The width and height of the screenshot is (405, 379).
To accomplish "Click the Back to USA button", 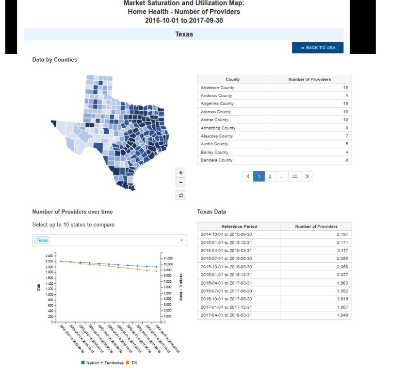I will click(x=317, y=48).
